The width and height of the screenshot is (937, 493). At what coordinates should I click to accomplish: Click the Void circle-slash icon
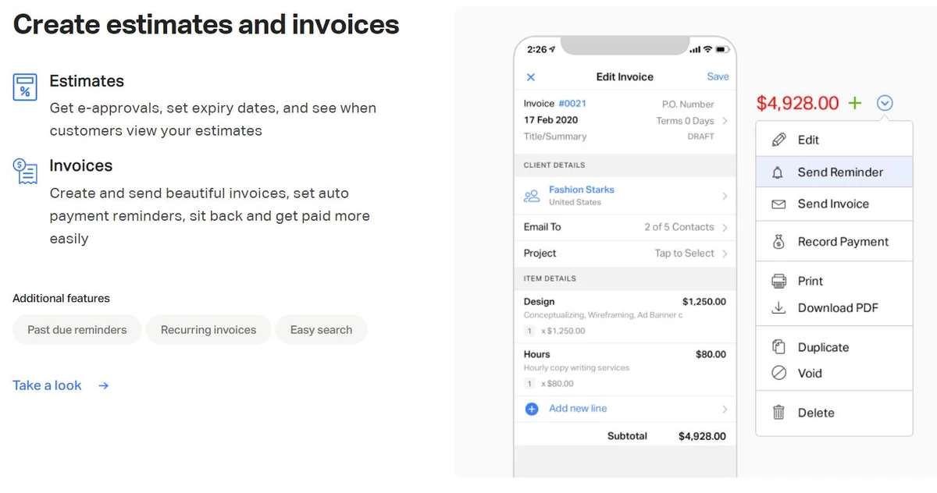point(778,373)
